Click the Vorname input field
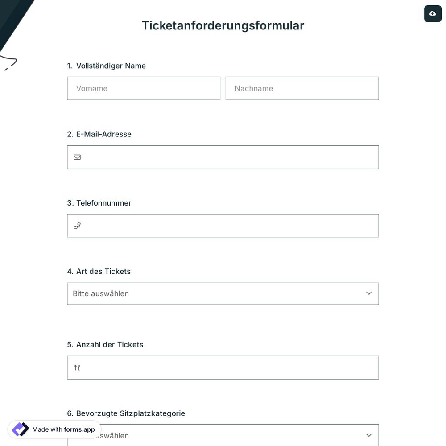Image resolution: width=446 pixels, height=446 pixels. coord(144,88)
